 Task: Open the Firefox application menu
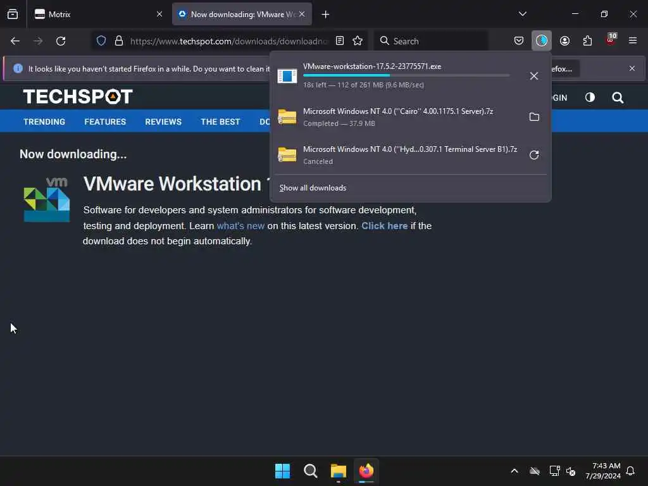(x=633, y=41)
